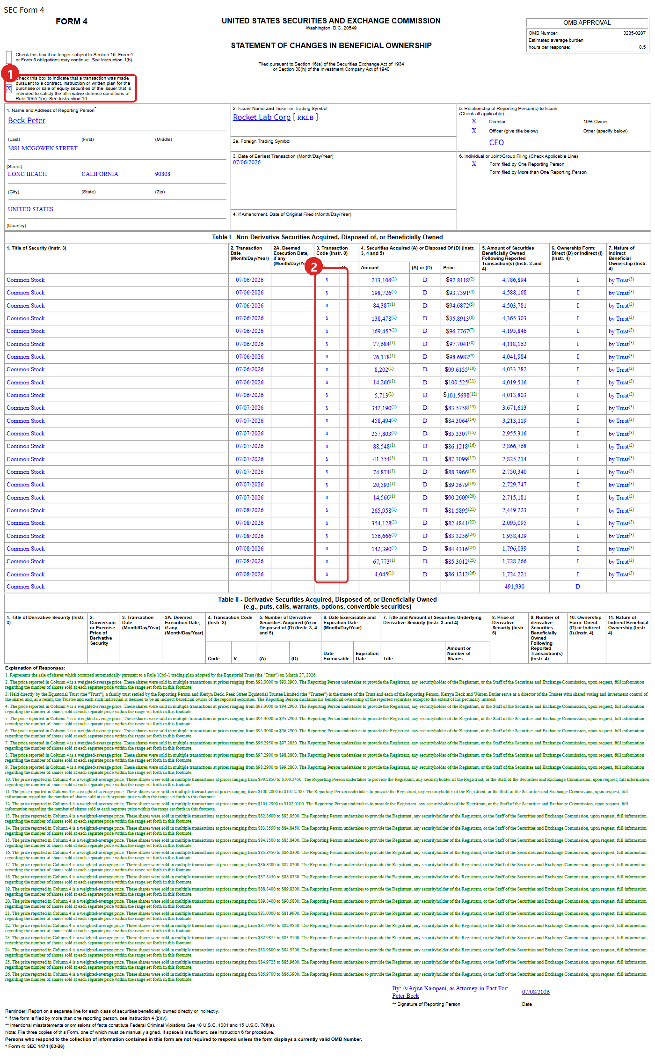Click the red annotation marker 2
Image resolution: width=655 pixels, height=1060 pixels.
click(x=314, y=267)
